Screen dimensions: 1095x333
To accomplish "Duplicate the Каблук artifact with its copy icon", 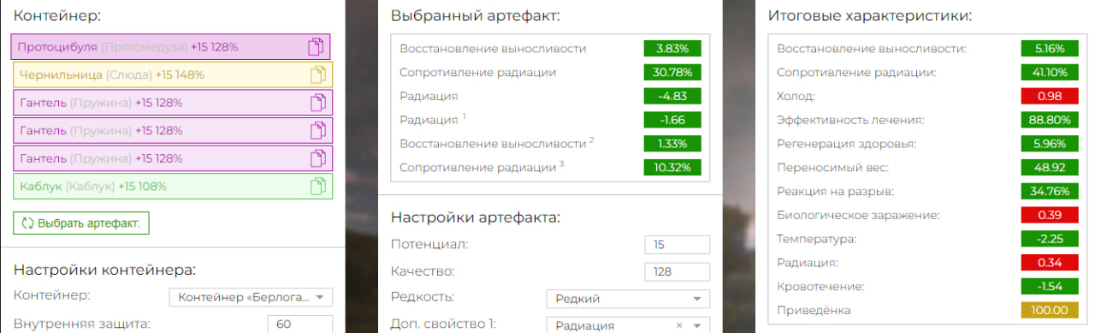I will (x=317, y=186).
